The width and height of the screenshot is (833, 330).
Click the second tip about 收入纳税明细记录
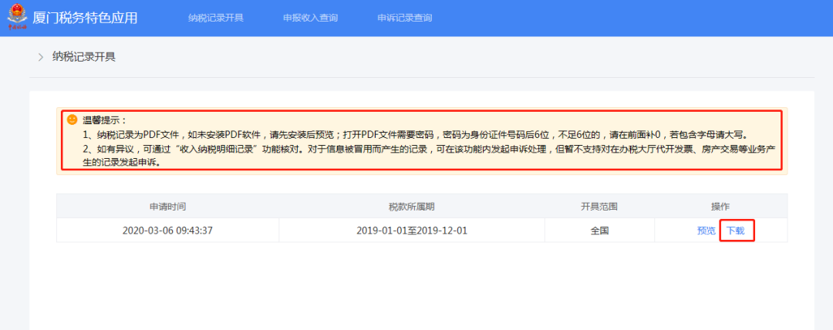pos(430,156)
